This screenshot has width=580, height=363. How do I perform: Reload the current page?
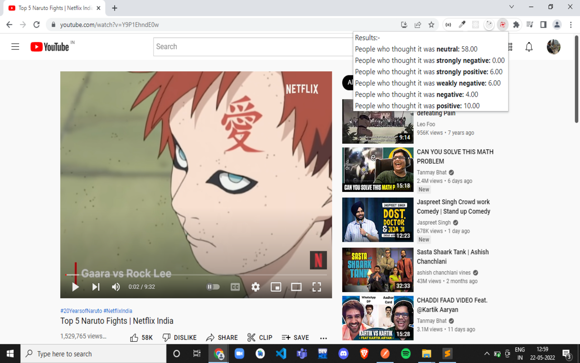37,25
